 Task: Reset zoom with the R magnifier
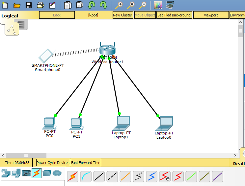coord(131,5)
